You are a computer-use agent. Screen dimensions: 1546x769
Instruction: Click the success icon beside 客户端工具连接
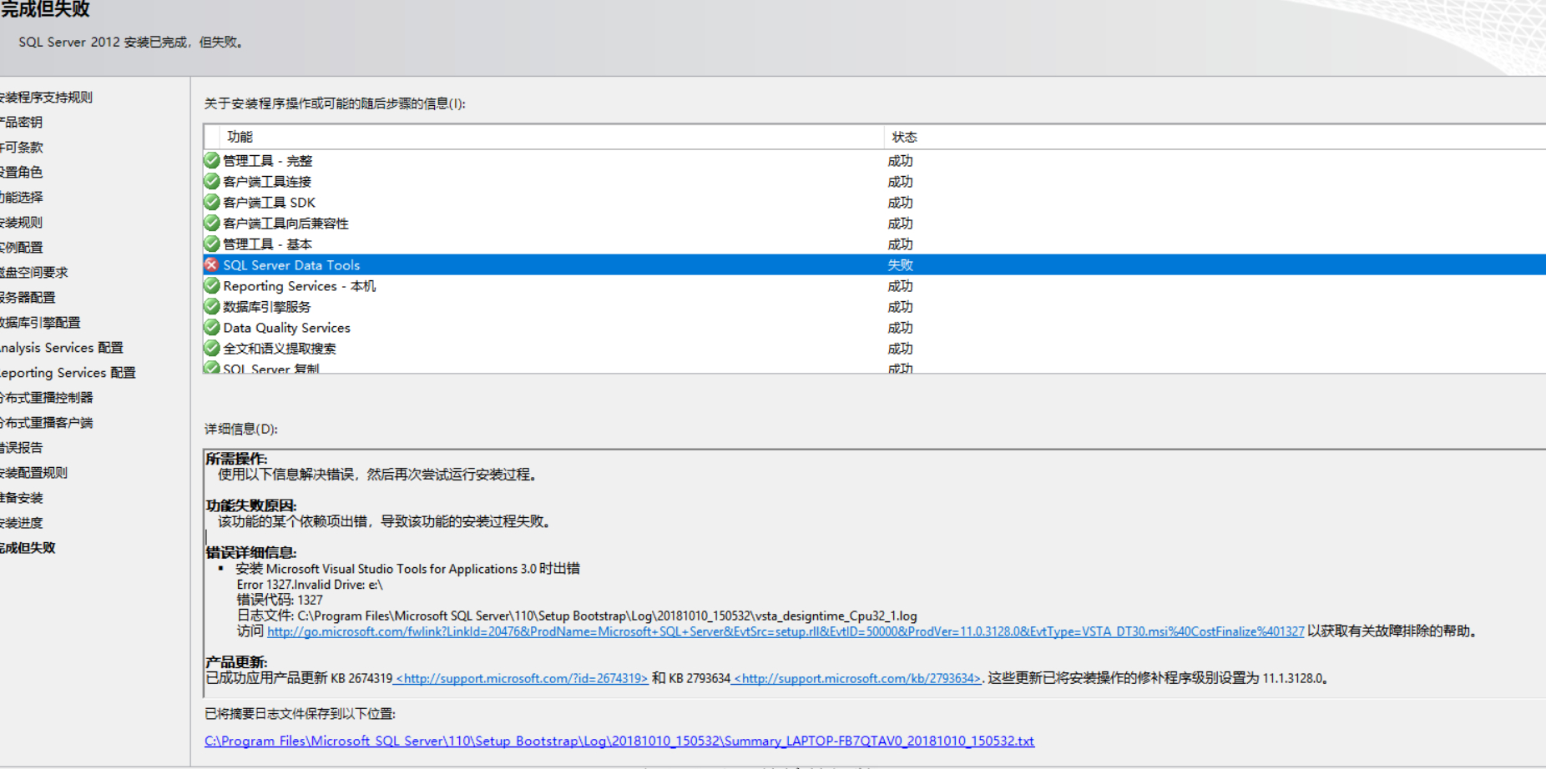212,181
